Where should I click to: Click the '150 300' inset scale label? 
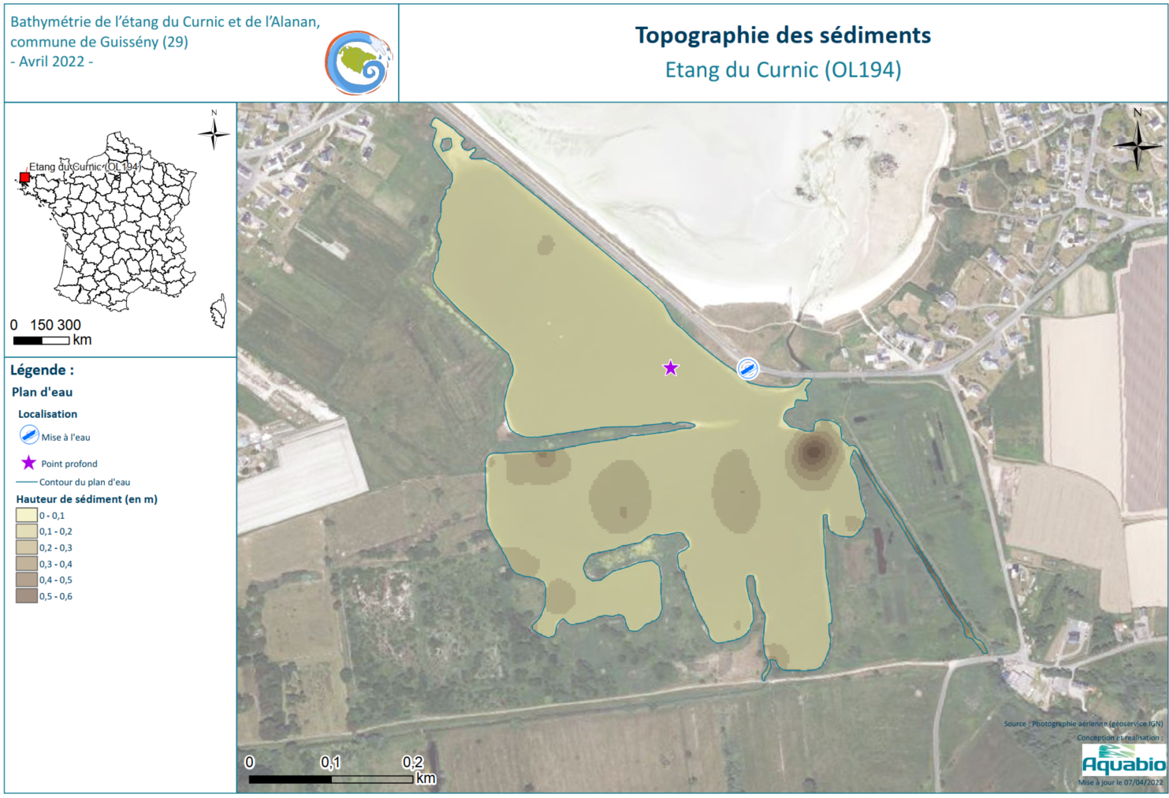(55, 325)
